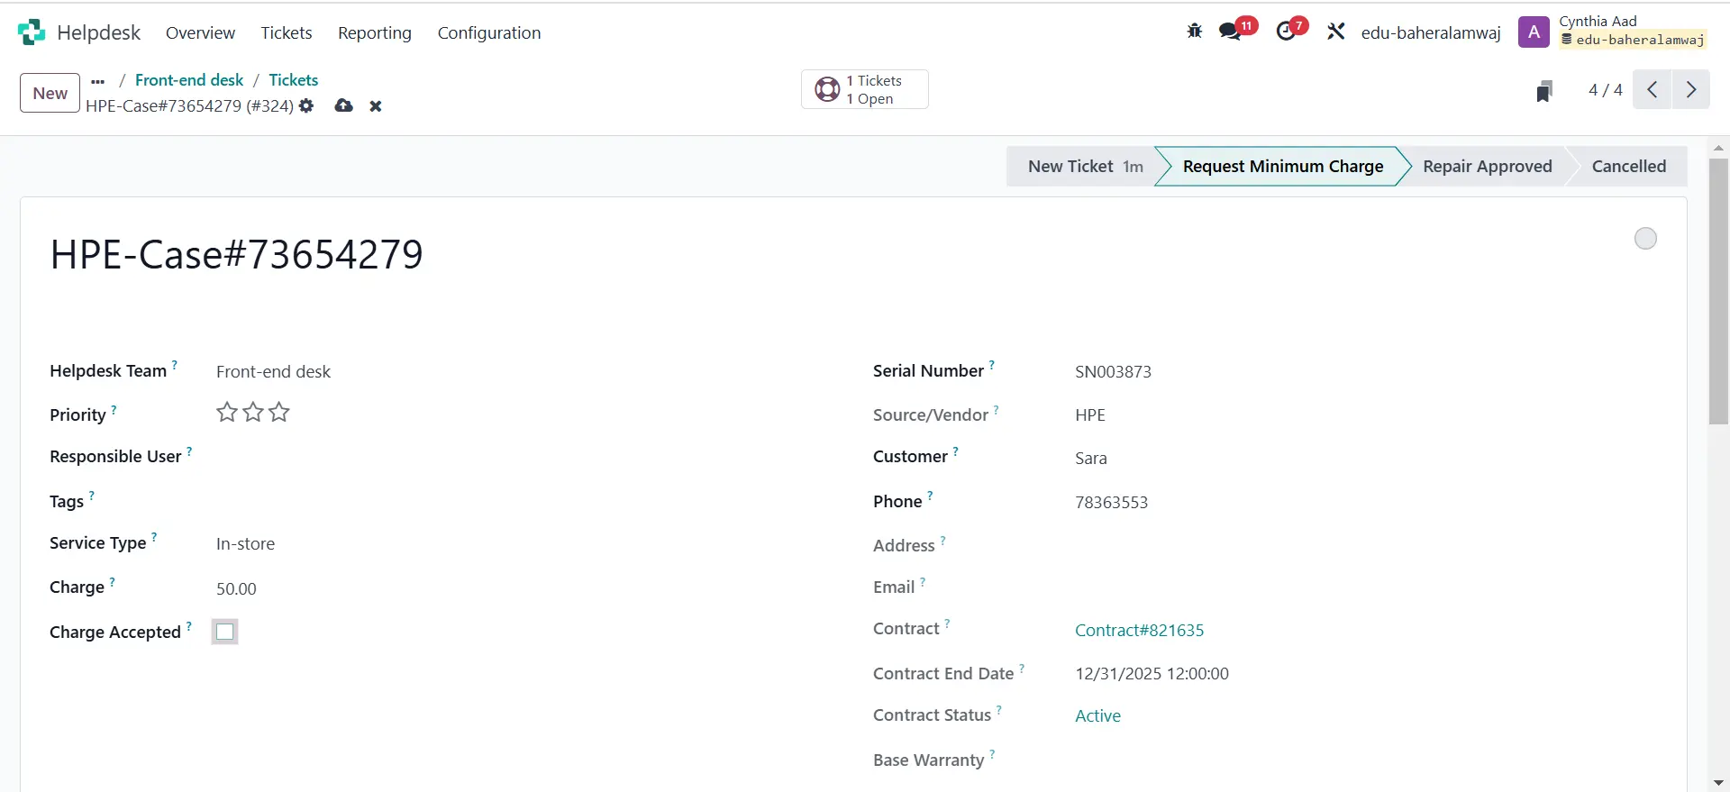Open Contract#821635 link

(1139, 630)
